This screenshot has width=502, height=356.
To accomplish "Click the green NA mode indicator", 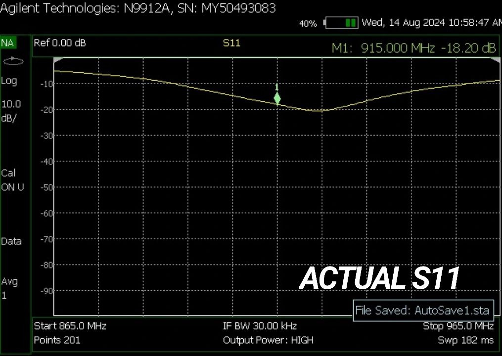I will coord(8,43).
